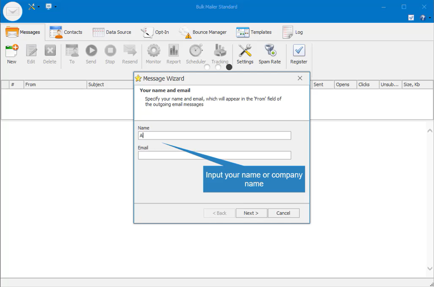This screenshot has width=434, height=287.
Task: Open the Bounce Manager tab
Action: click(x=203, y=32)
